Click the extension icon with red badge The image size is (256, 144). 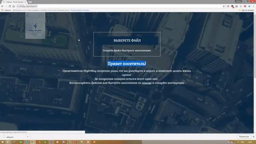(232, 6)
